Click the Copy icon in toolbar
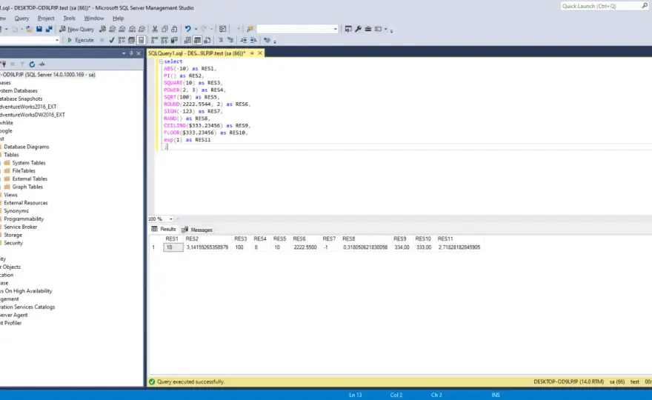The width and height of the screenshot is (652, 400). (x=164, y=29)
